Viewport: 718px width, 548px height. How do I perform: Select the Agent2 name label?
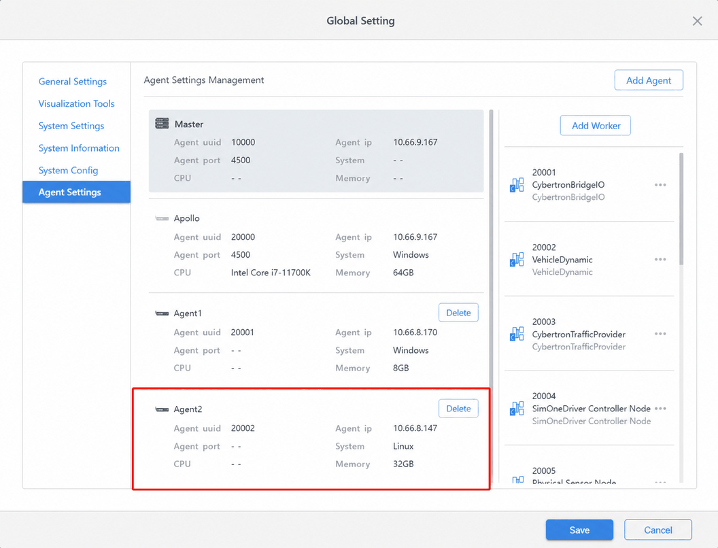pos(188,409)
